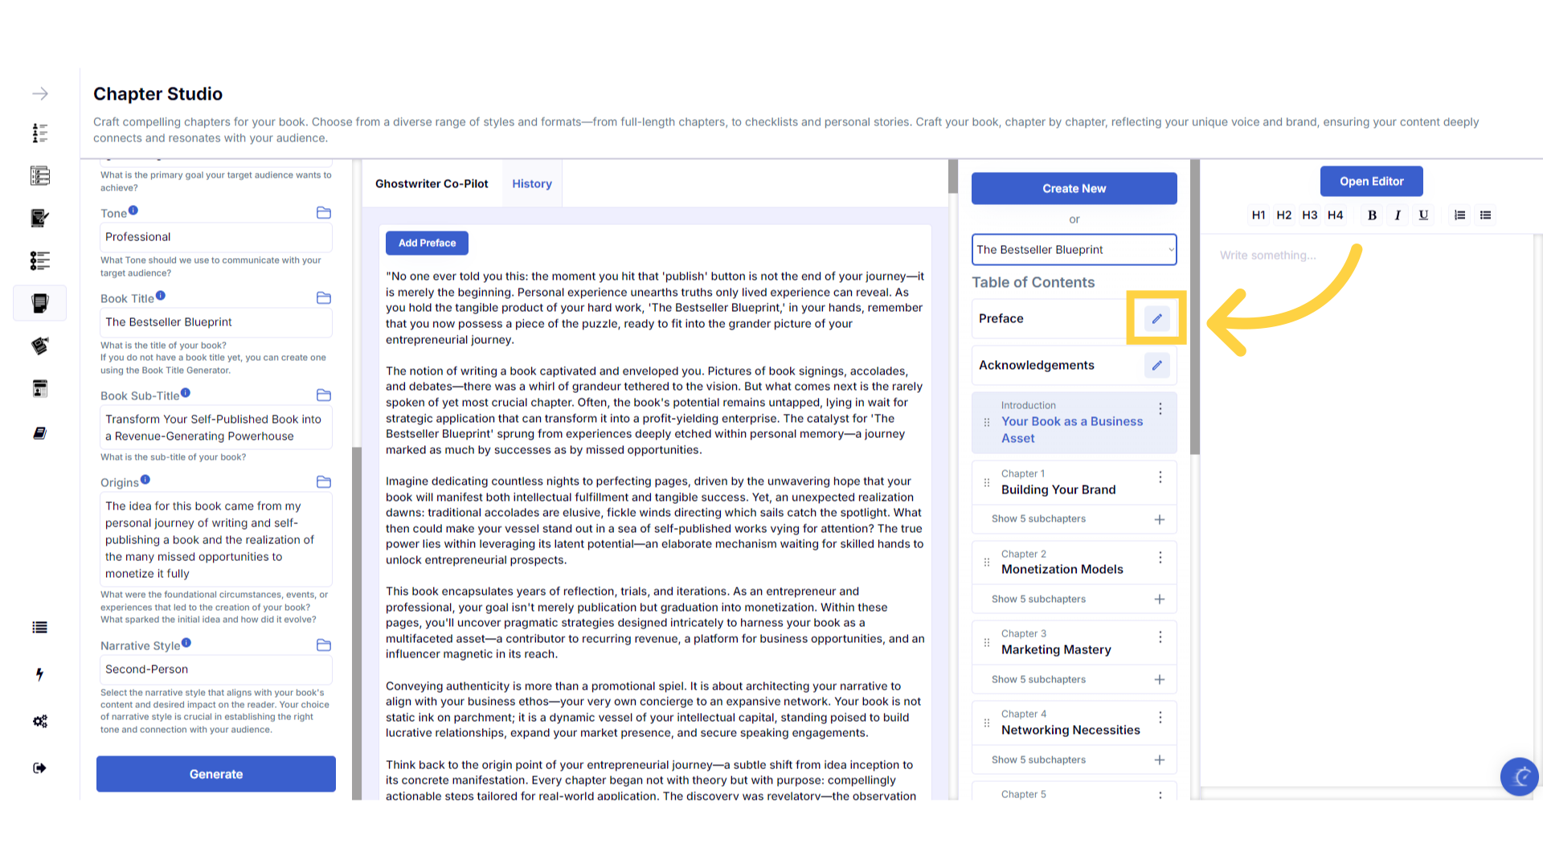Click the sidebar expand arrow icon

coord(40,94)
